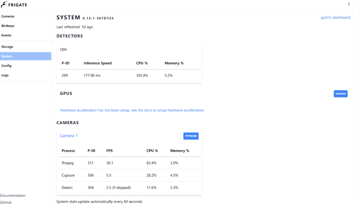The image size is (353, 207).
Task: Run FFPROBE for Camera 1
Action: click(191, 136)
